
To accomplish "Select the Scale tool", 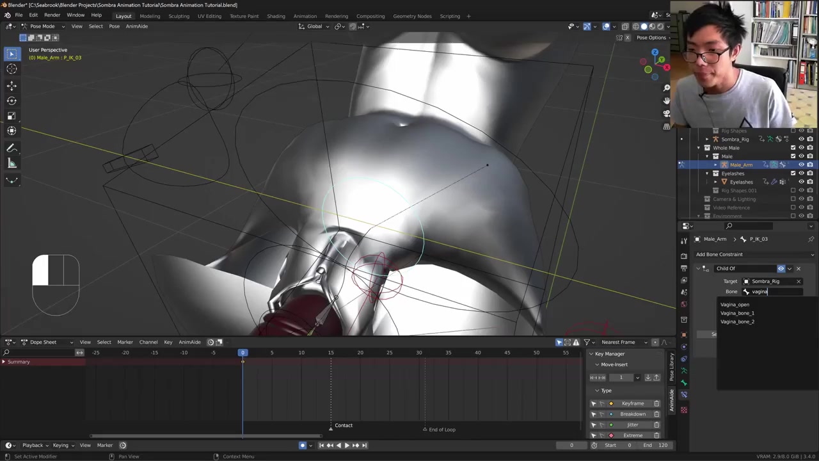I will (12, 116).
